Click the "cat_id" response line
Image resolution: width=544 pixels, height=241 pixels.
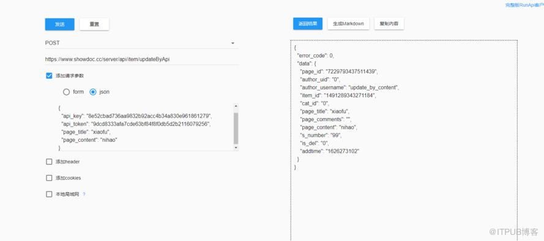315,103
